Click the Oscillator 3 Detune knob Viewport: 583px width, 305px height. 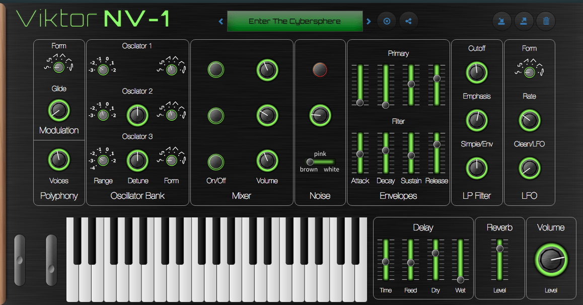coord(137,161)
